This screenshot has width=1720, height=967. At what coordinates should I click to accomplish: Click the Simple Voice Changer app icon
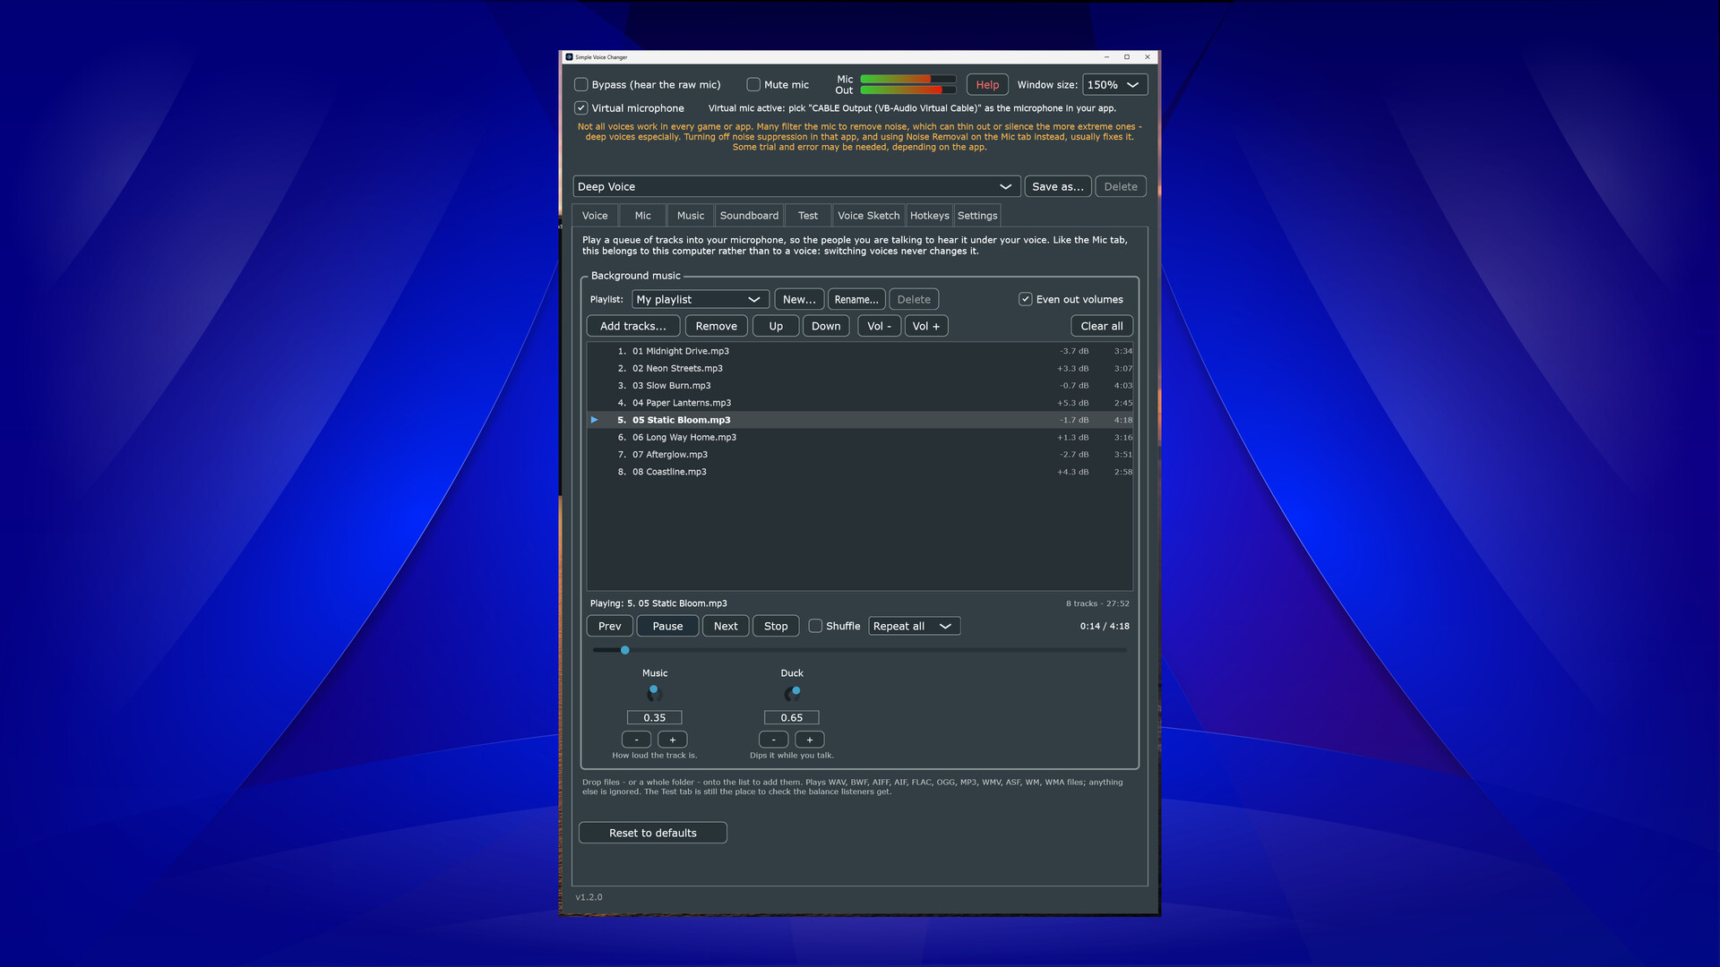569,57
